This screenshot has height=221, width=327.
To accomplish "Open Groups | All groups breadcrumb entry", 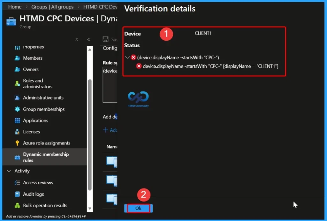I will pos(52,6).
